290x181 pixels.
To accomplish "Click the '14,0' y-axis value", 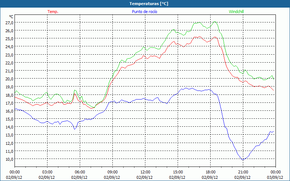I will 9,127.
